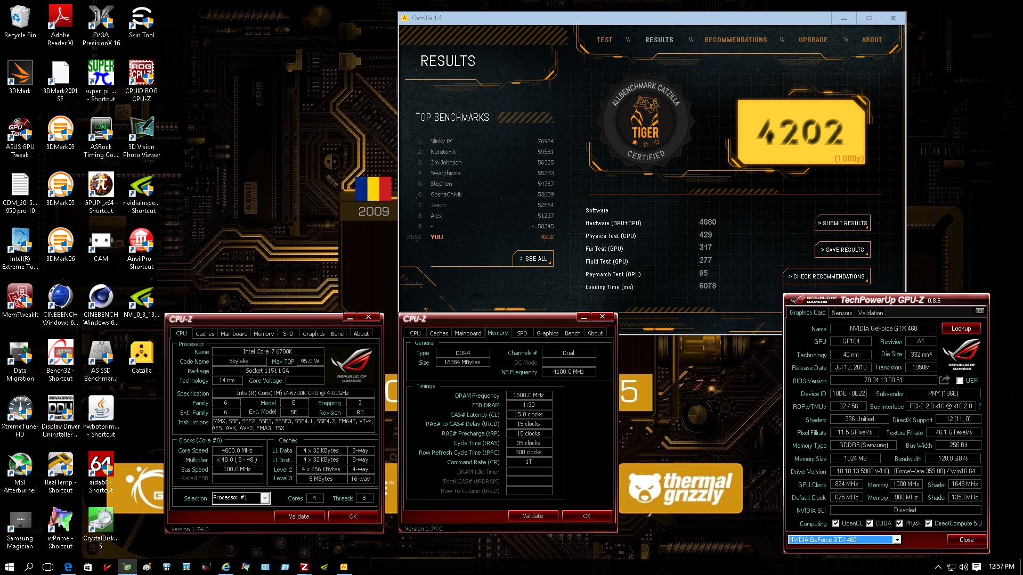Open AS SSD Benchmark icon
Viewport: 1023px width, 575px height.
point(101,361)
